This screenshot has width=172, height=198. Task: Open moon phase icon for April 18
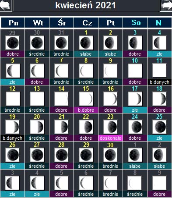coord(159,99)
